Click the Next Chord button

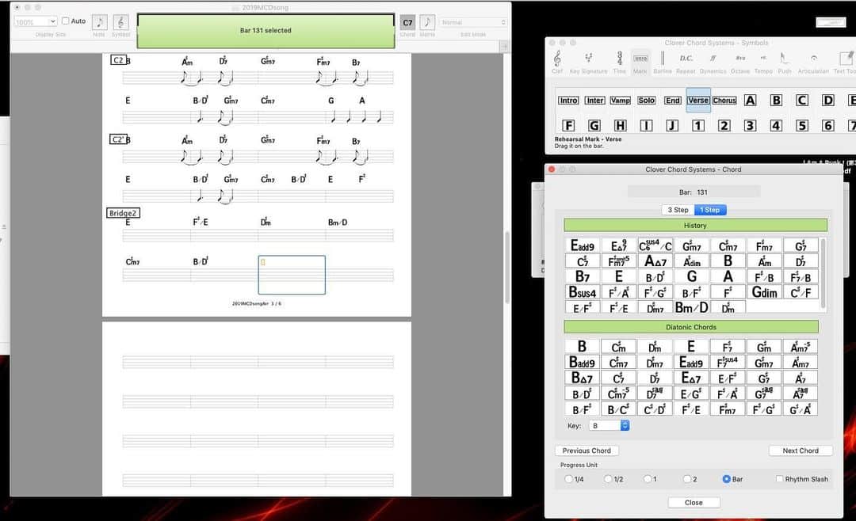pyautogui.click(x=801, y=451)
